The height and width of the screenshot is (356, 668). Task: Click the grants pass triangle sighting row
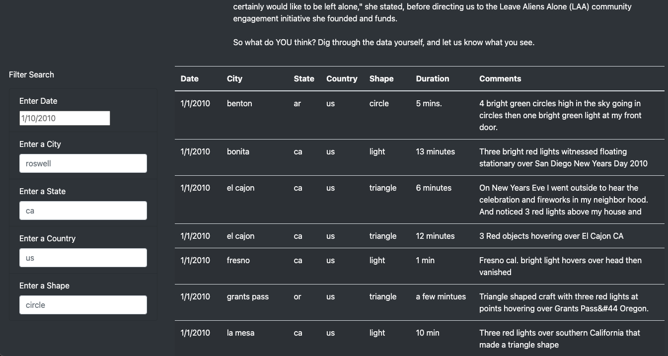348,302
